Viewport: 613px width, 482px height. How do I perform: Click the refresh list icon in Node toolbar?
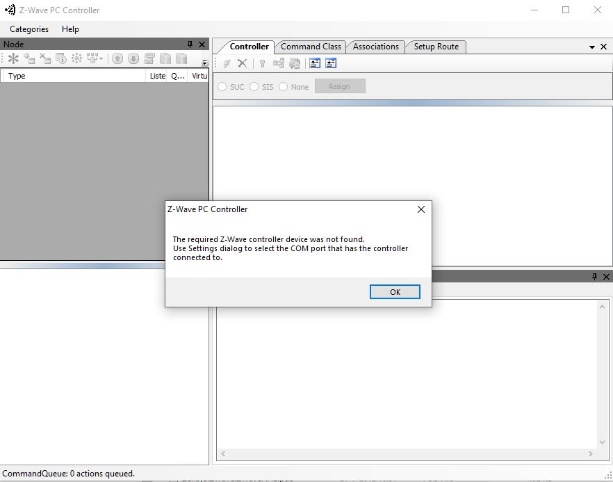tap(149, 58)
